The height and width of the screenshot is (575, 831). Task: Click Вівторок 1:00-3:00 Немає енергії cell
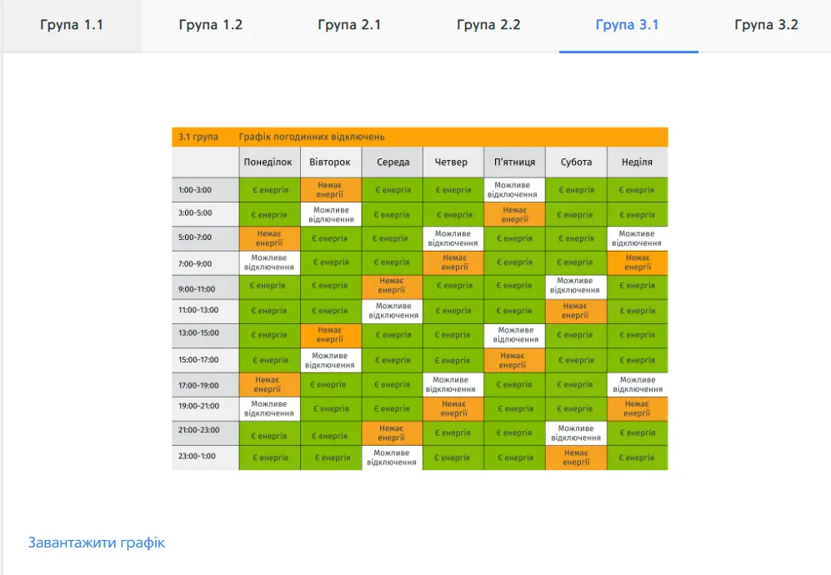(330, 190)
